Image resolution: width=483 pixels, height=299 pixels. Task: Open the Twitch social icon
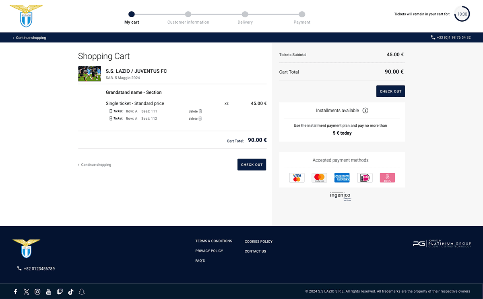pos(60,292)
